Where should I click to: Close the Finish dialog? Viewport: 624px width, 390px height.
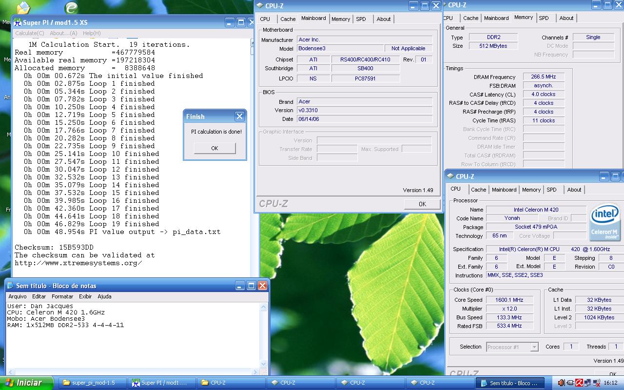pyautogui.click(x=239, y=117)
